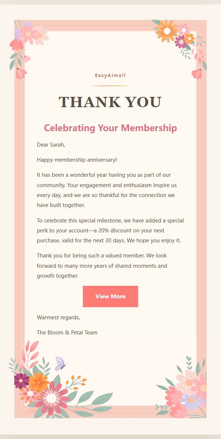
Task: Click the lavender flower in bottom-right bouquet
Action: click(x=191, y=400)
